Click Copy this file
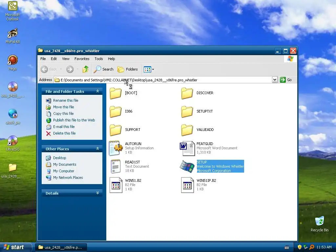Viewport: 336px width, 252px height. point(63,114)
